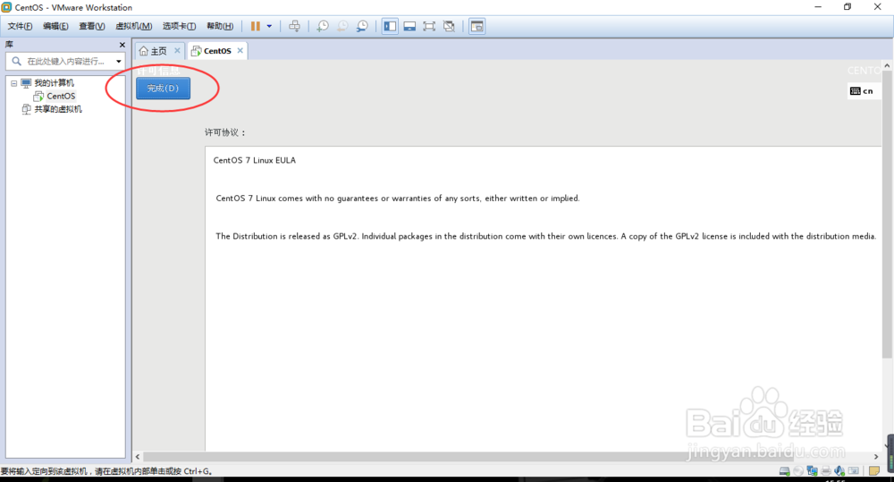The height and width of the screenshot is (482, 894).
Task: Click the library search field
Action: (x=63, y=61)
